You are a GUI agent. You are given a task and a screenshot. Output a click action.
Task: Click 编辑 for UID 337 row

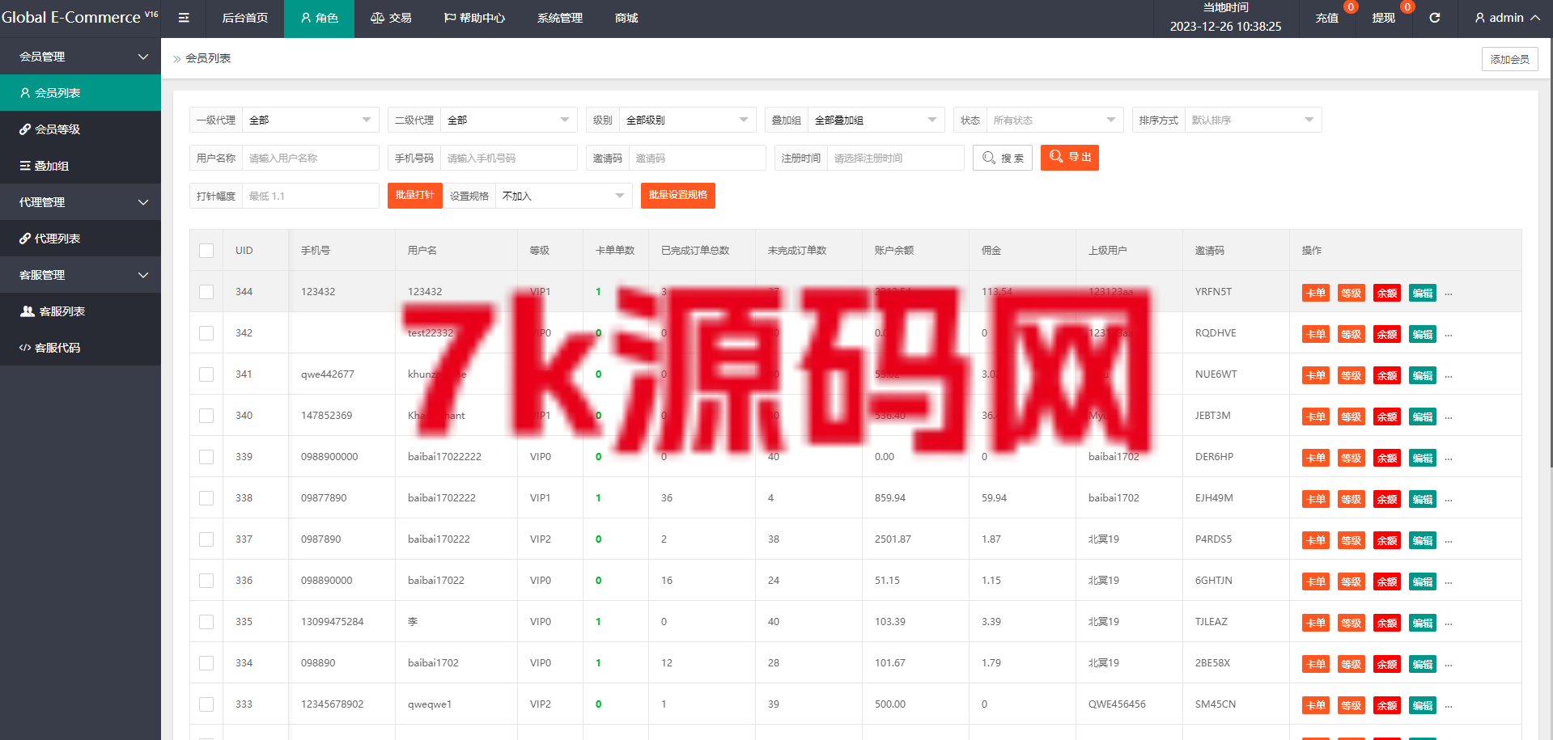pos(1423,540)
